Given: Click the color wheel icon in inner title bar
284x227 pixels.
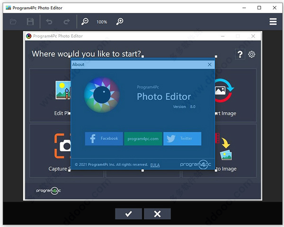Looking at the screenshot, I should coord(28,36).
